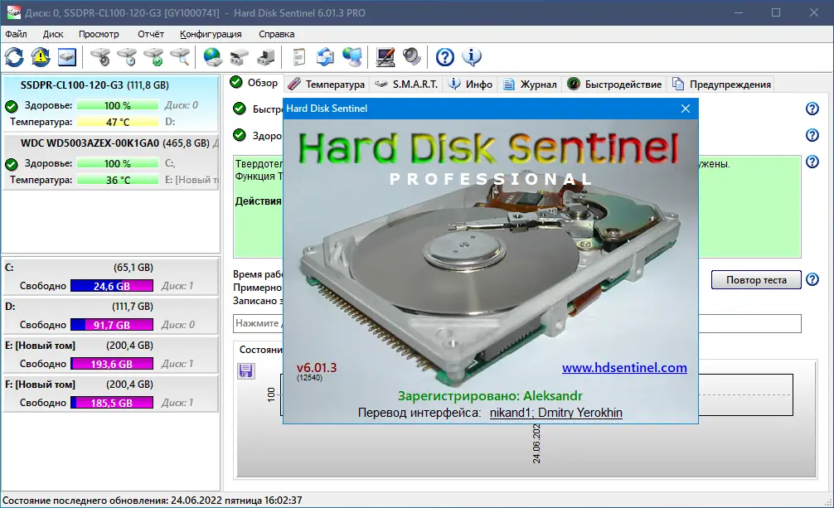Screen dimensions: 834x508
Task: Close the Hard Disk Sentinel about dialog
Action: pyautogui.click(x=686, y=109)
